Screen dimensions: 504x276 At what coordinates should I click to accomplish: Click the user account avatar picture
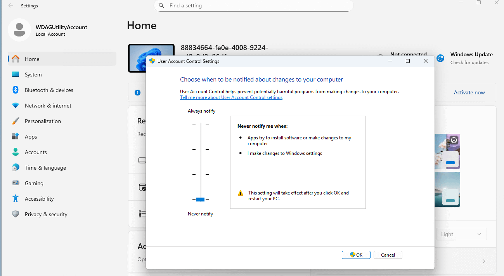(19, 30)
